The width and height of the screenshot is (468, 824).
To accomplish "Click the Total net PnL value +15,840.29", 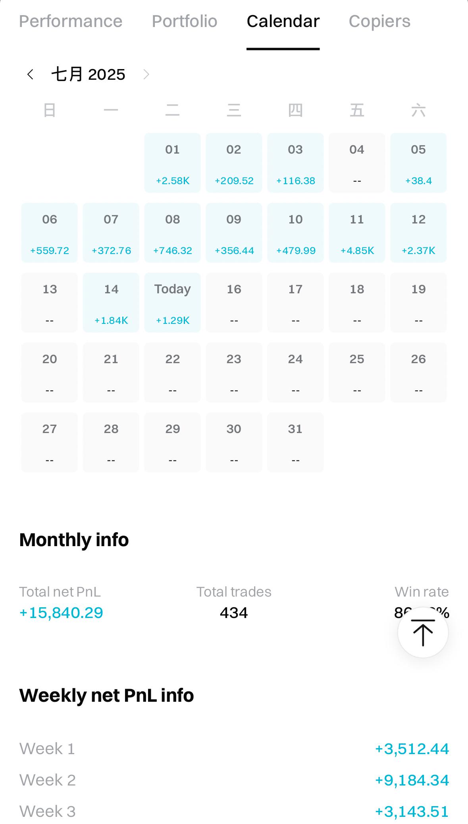I will click(61, 613).
